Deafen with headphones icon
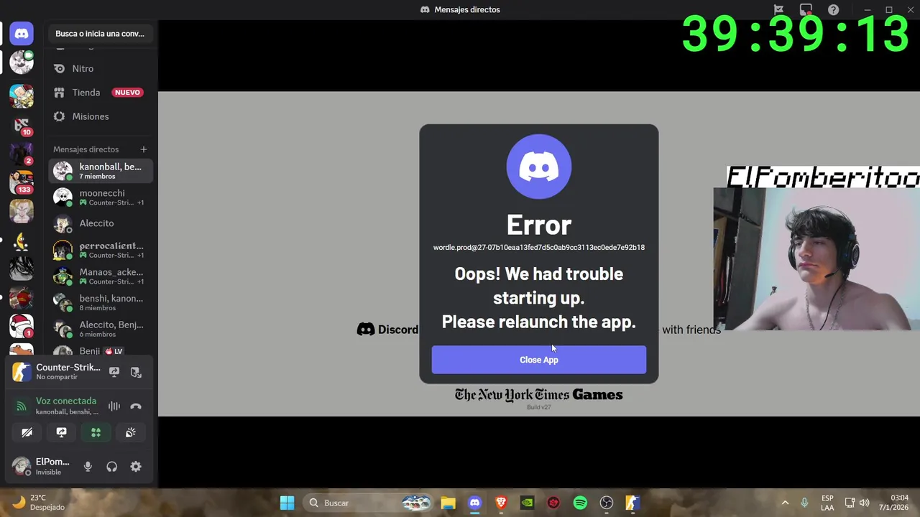 (111, 467)
